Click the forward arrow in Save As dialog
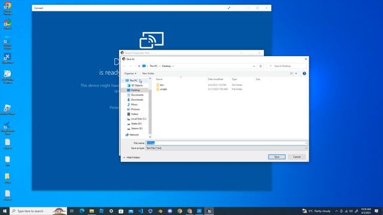Image resolution: width=383 pixels, height=215 pixels. coord(130,66)
